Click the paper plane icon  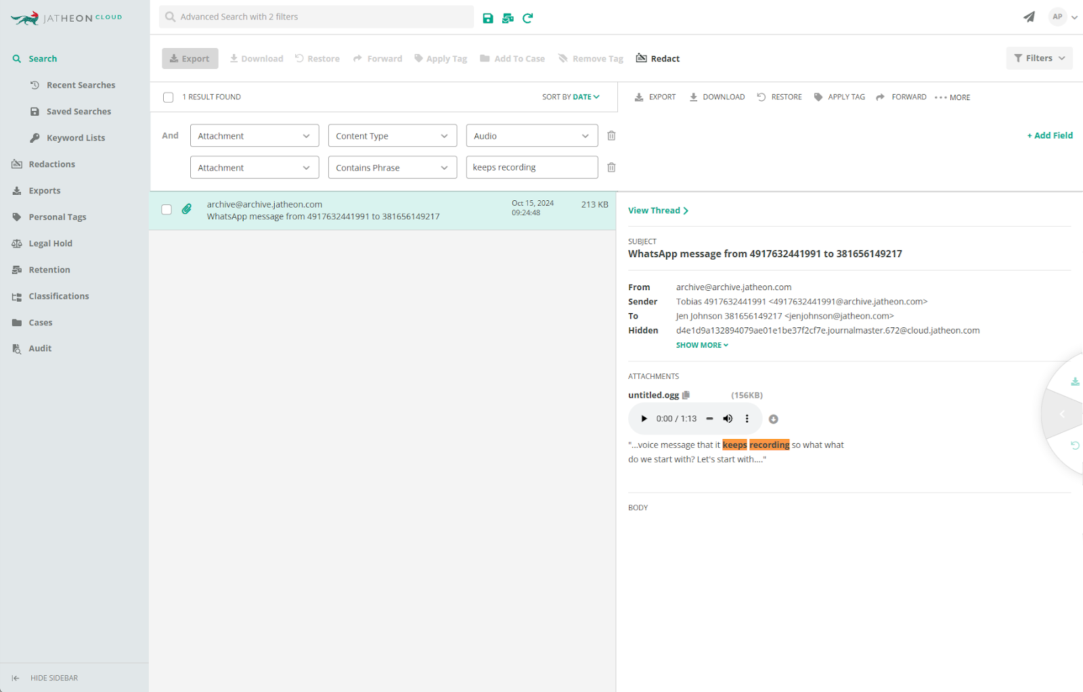click(x=1029, y=17)
